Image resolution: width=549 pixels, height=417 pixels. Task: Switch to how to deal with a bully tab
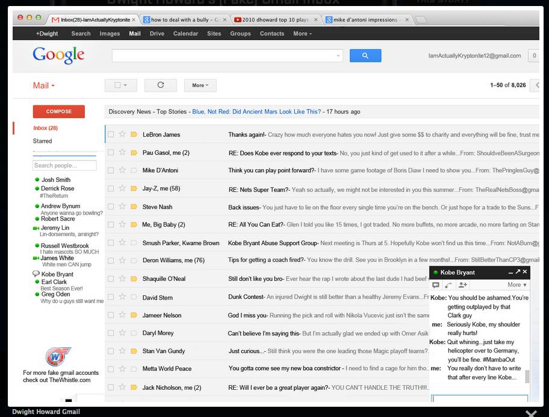185,20
